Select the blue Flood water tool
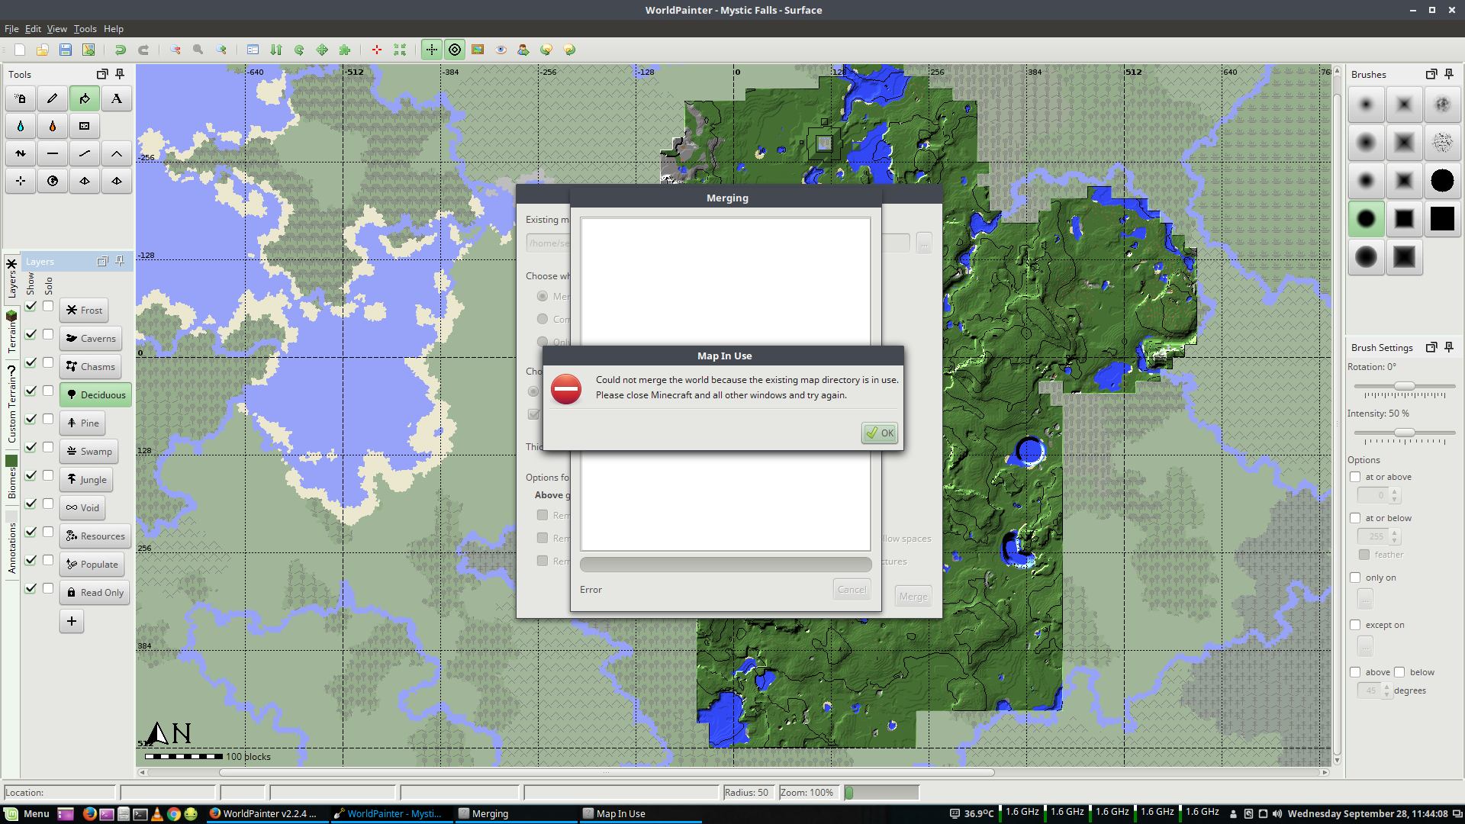1465x824 pixels. [x=20, y=126]
